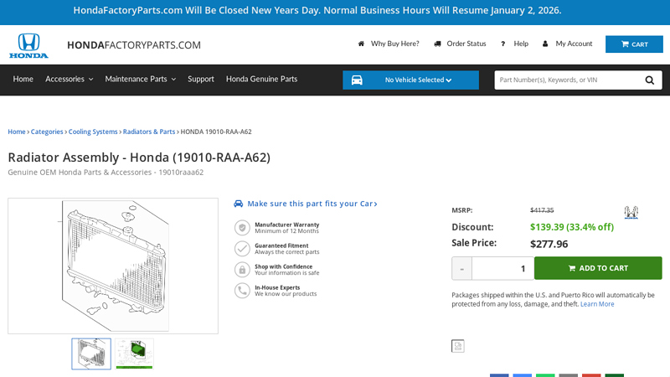Click the Manufacturer Warranty shield icon

coord(242,227)
